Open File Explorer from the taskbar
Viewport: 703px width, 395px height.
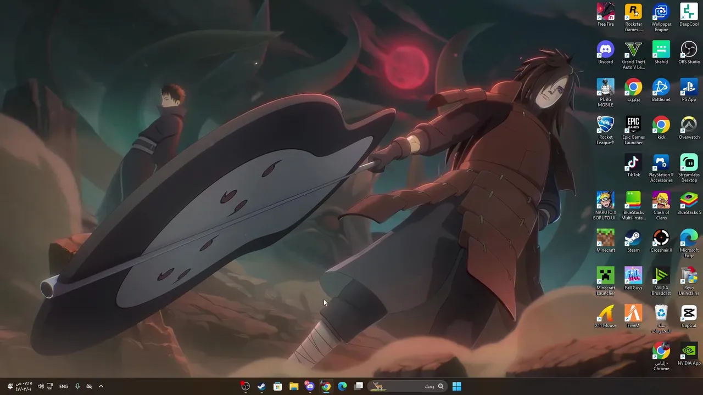(x=294, y=386)
